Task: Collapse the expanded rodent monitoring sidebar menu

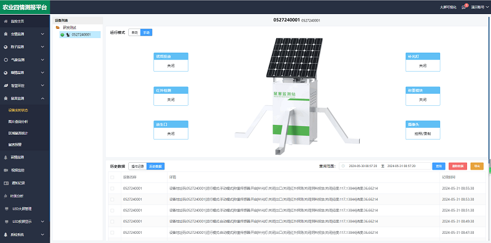Action: click(x=43, y=99)
